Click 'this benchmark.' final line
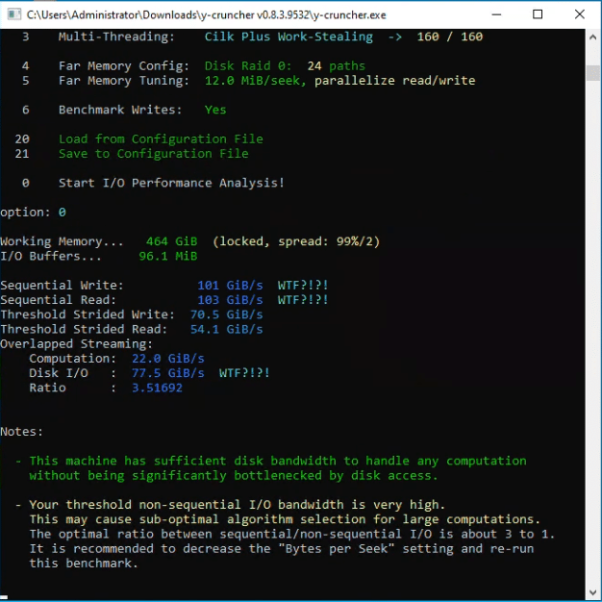602x602 pixels. [x=84, y=564]
